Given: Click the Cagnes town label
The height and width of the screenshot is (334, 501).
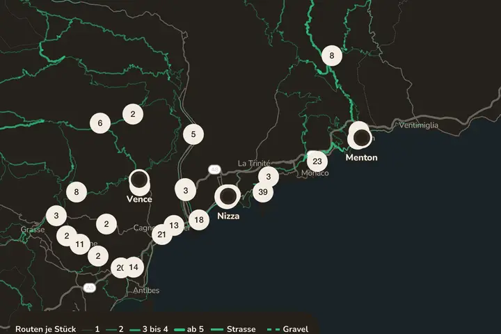Looking at the screenshot, I should click(143, 228).
